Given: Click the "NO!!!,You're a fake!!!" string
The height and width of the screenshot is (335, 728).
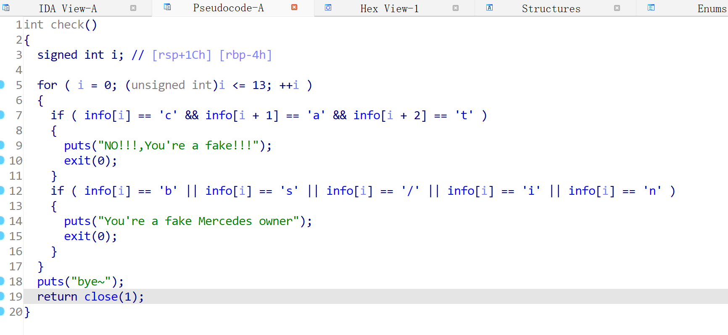Looking at the screenshot, I should pyautogui.click(x=178, y=146).
